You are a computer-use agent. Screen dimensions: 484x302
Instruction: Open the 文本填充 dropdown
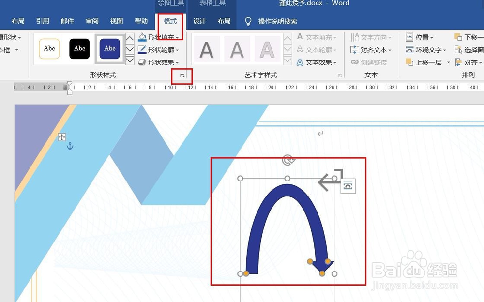tap(317, 37)
